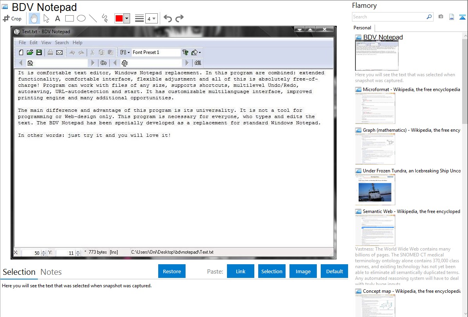Click the document page icon beside the camera

click(452, 17)
